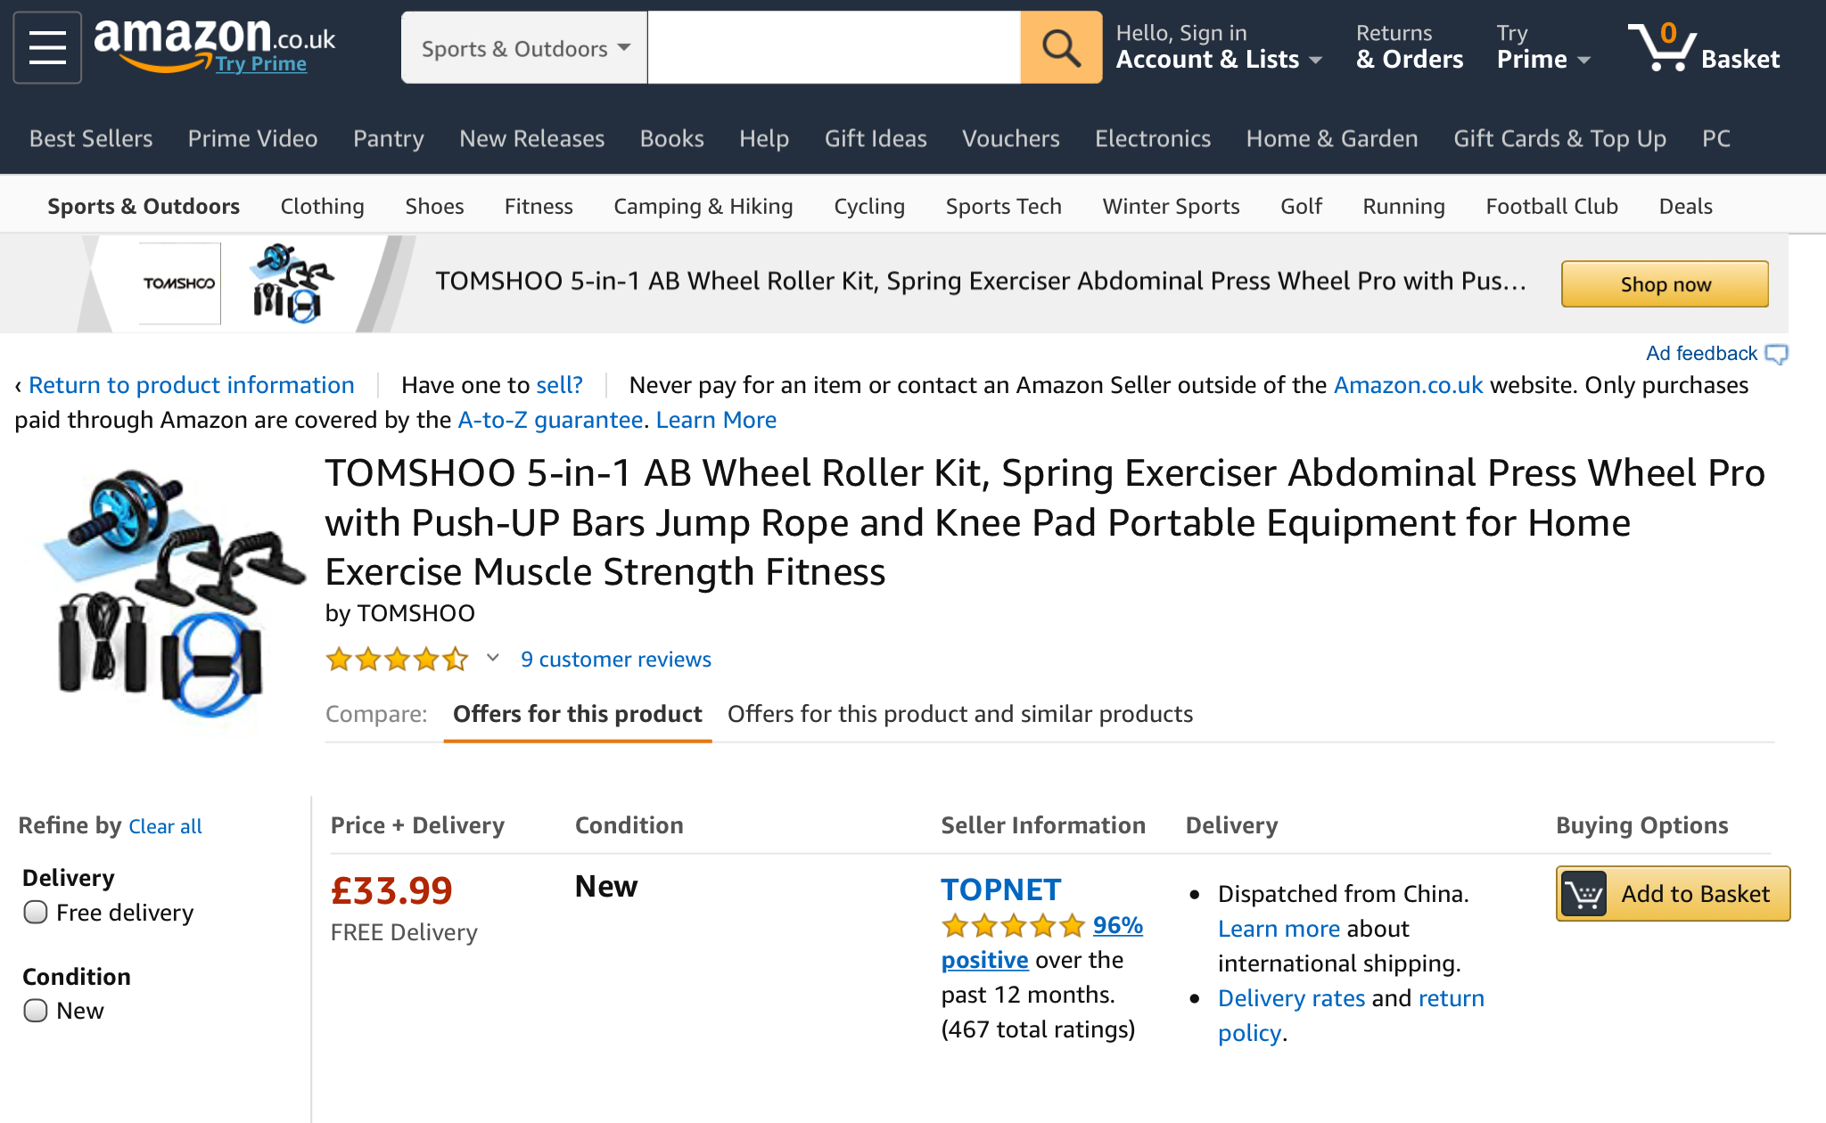Click the Ad feedback speech bubble icon

point(1776,354)
